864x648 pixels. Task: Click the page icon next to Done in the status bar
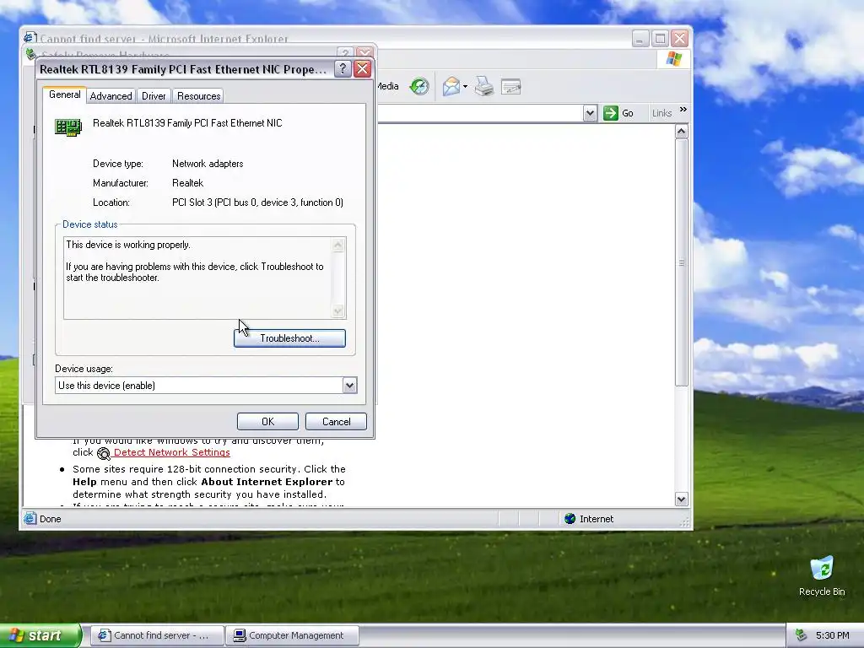(x=30, y=519)
